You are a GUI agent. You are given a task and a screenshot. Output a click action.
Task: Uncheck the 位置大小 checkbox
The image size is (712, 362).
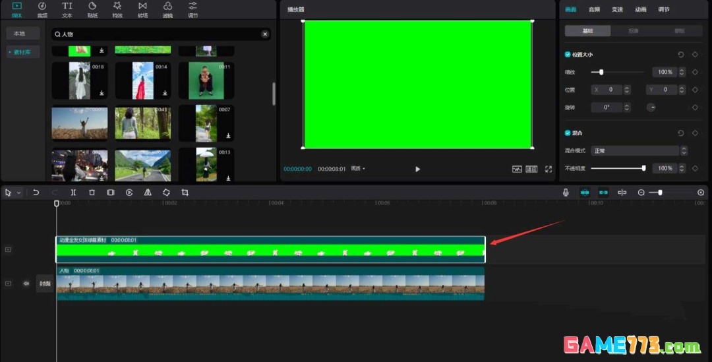pyautogui.click(x=568, y=55)
